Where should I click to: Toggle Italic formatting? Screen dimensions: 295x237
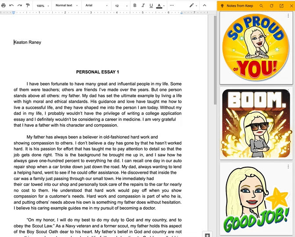coord(143,5)
